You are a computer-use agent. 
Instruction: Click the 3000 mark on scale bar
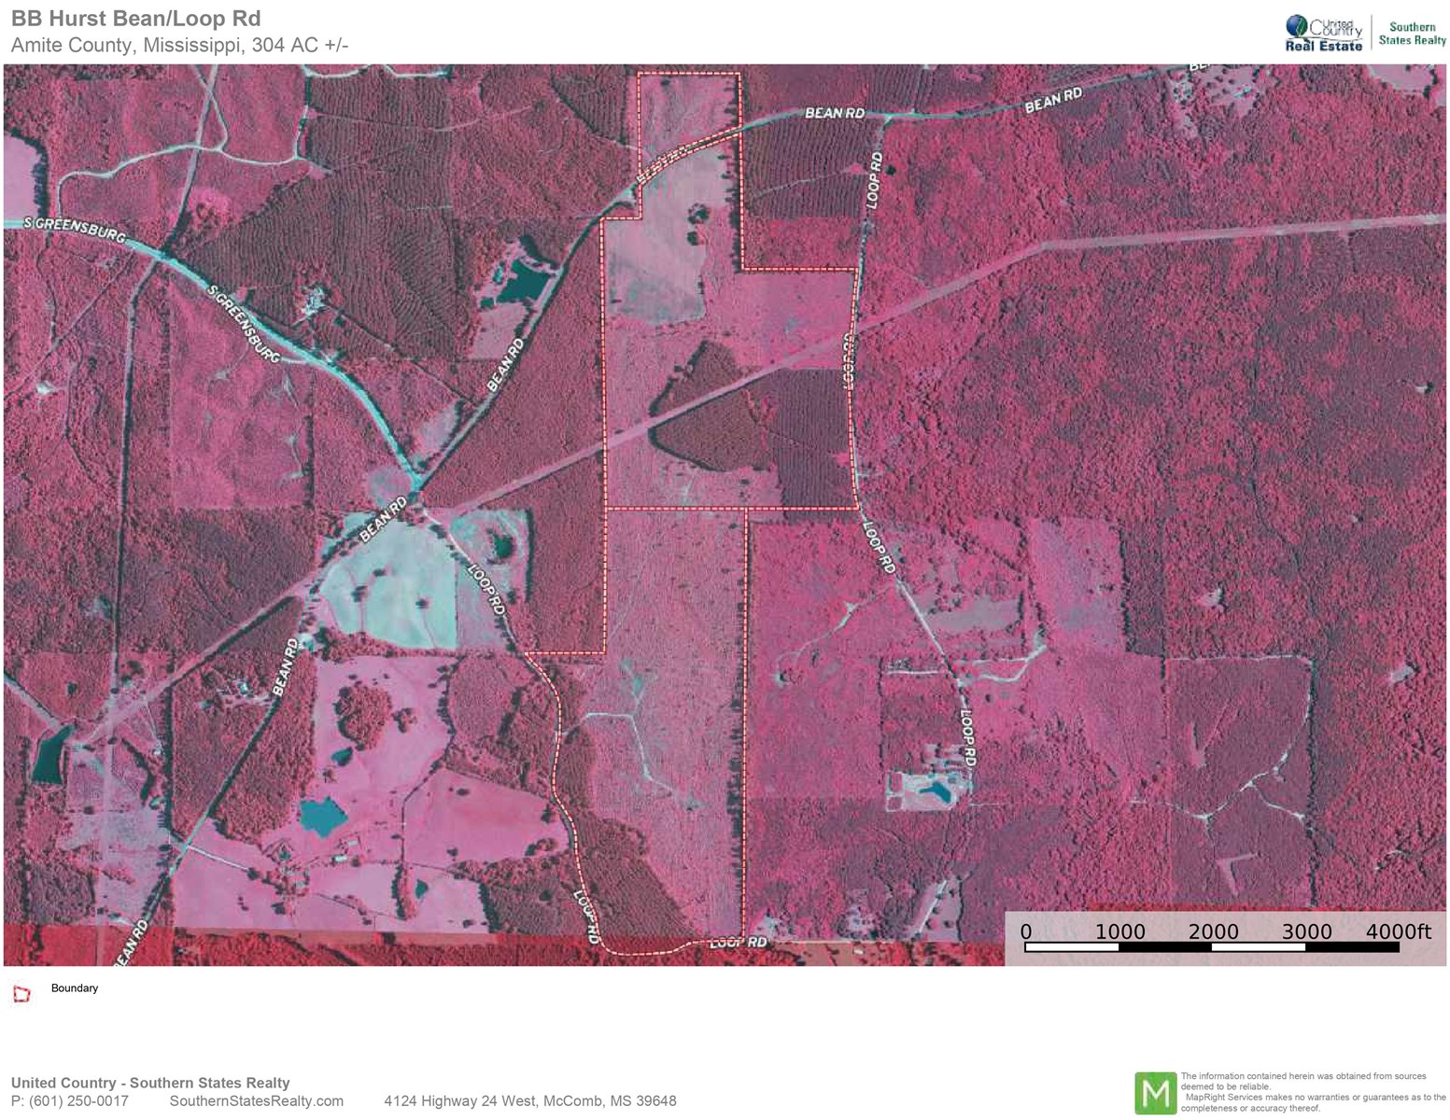(1306, 931)
